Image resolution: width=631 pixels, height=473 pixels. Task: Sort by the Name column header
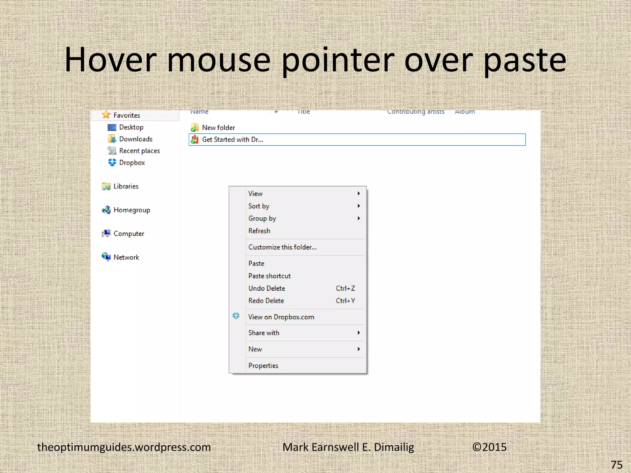pos(199,112)
